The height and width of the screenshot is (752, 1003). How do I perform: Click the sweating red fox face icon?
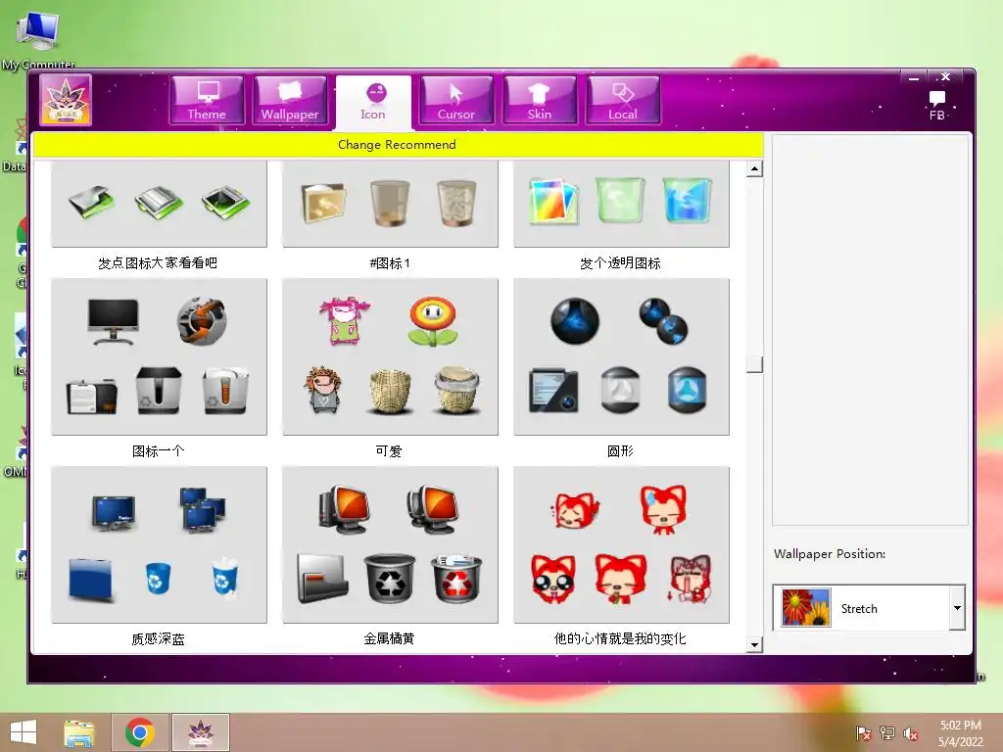(664, 509)
